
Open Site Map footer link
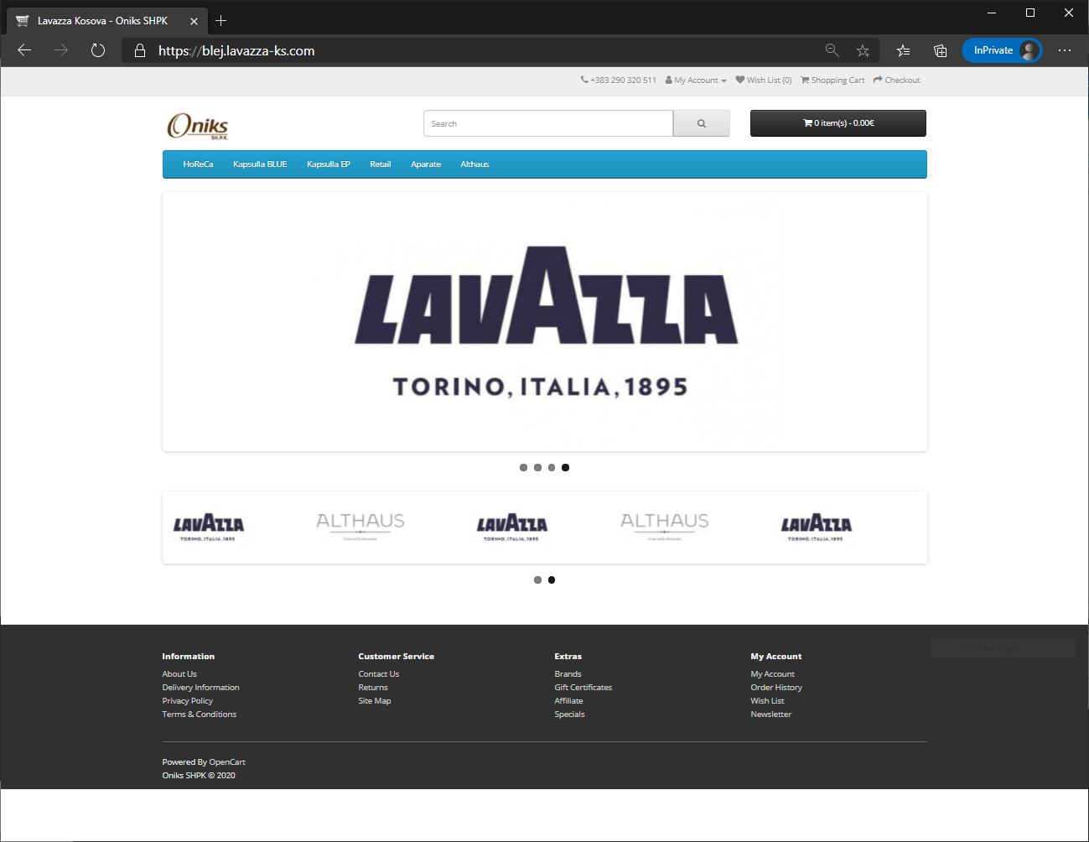(375, 701)
